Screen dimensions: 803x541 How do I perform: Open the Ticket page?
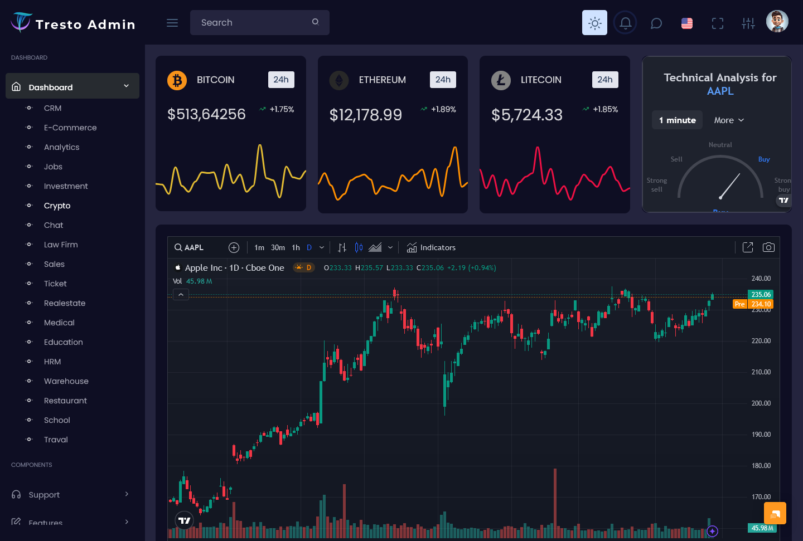click(55, 284)
